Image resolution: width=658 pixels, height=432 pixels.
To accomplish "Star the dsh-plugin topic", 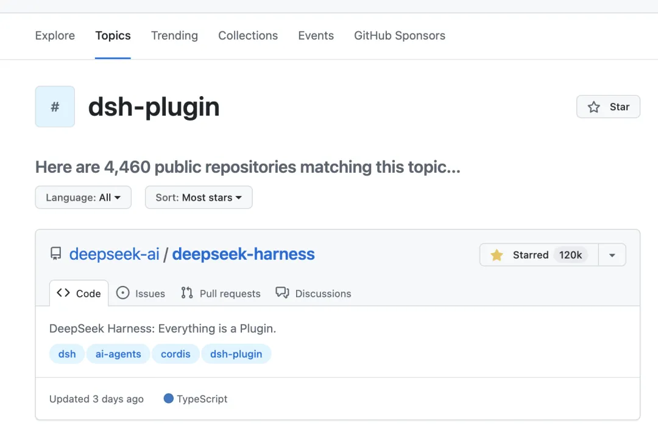I will (608, 107).
